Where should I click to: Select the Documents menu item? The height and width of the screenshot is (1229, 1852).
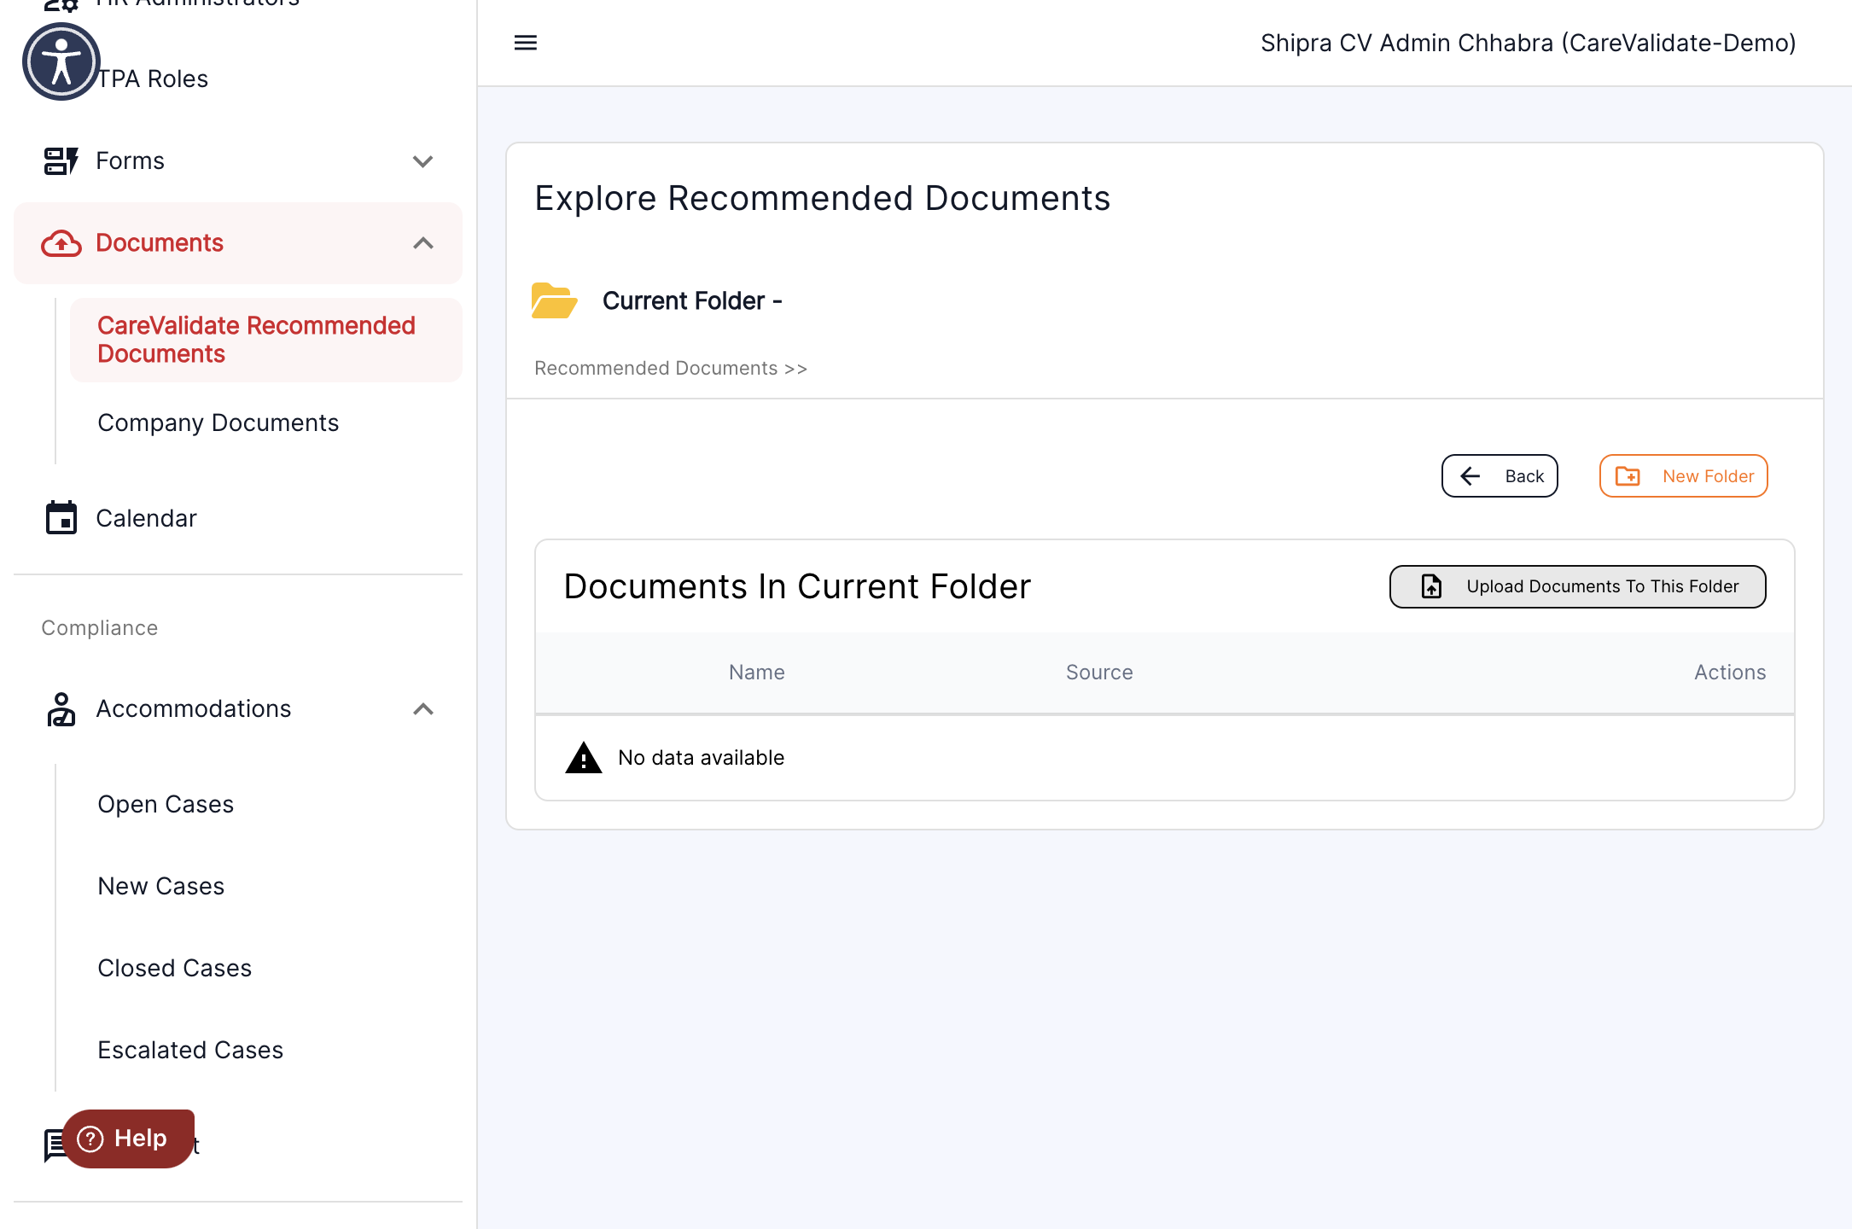pyautogui.click(x=238, y=243)
